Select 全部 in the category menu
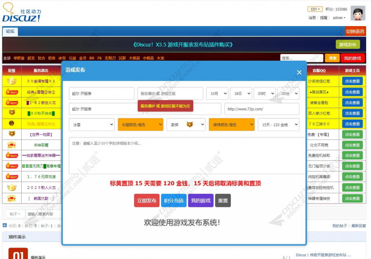 click(x=7, y=58)
